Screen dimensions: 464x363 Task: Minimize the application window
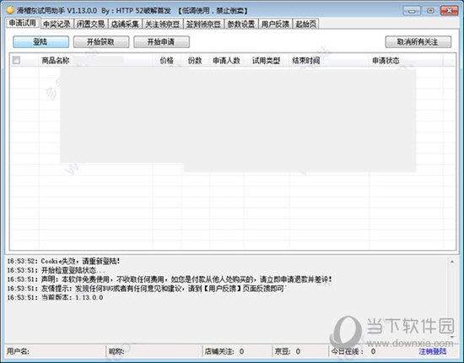(x=412, y=11)
